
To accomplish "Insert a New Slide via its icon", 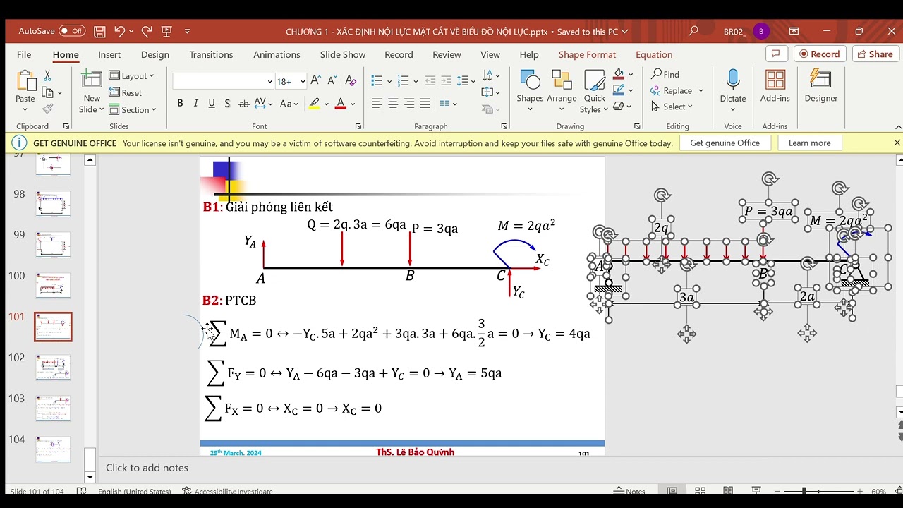I will point(92,79).
